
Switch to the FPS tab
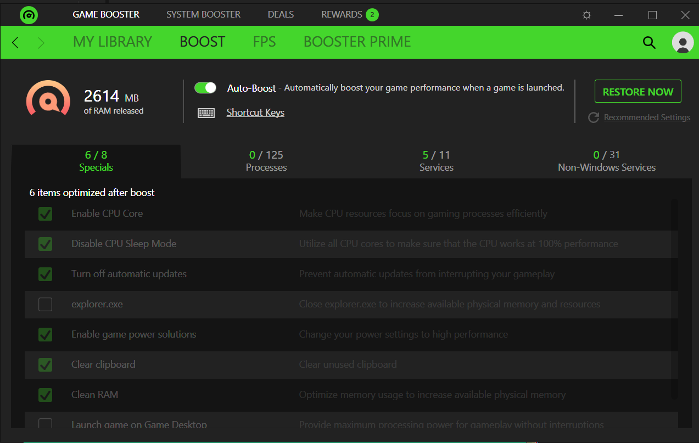264,42
